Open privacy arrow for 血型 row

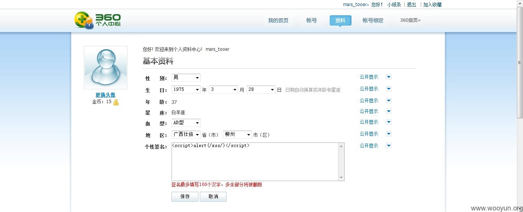pyautogui.click(x=389, y=122)
